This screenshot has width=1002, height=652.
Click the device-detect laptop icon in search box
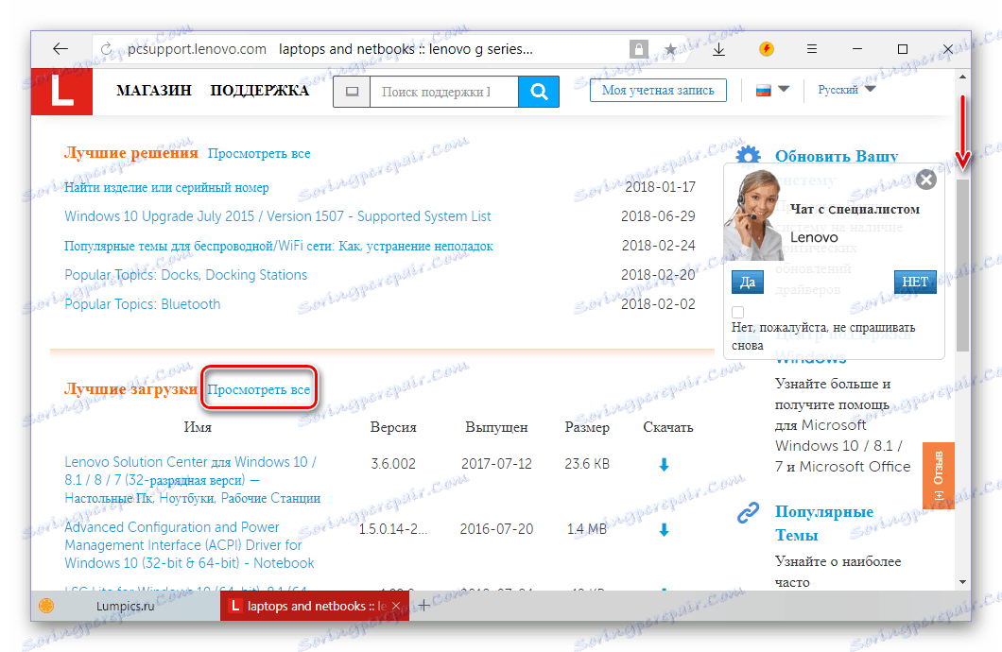pos(352,92)
